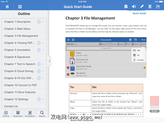This screenshot has width=164, height=123.
Task: Show info for Chapter 8 Cloud Storage
Action: [39, 71]
